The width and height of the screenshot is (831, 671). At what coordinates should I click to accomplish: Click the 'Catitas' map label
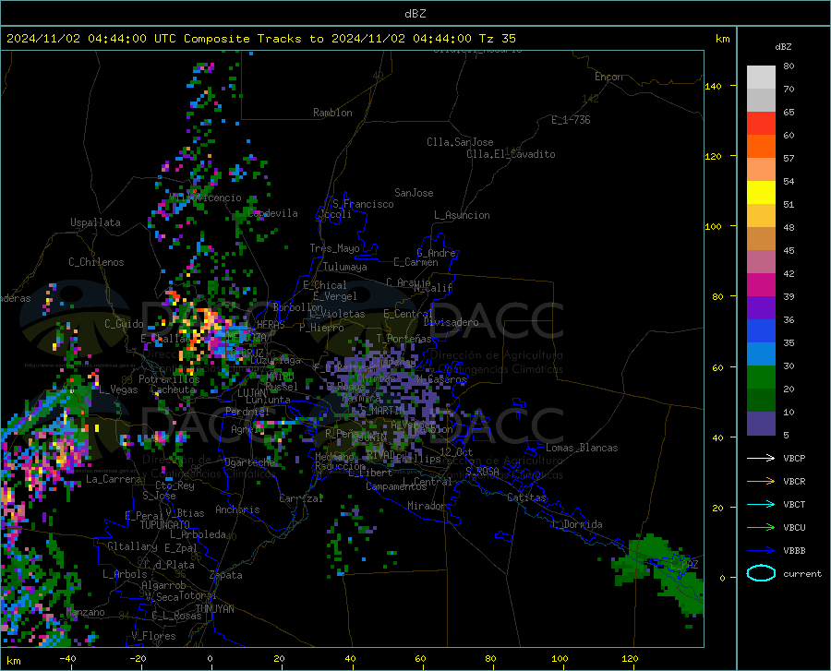pyautogui.click(x=527, y=497)
